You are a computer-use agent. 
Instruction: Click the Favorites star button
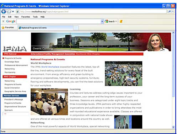tap(8, 27)
